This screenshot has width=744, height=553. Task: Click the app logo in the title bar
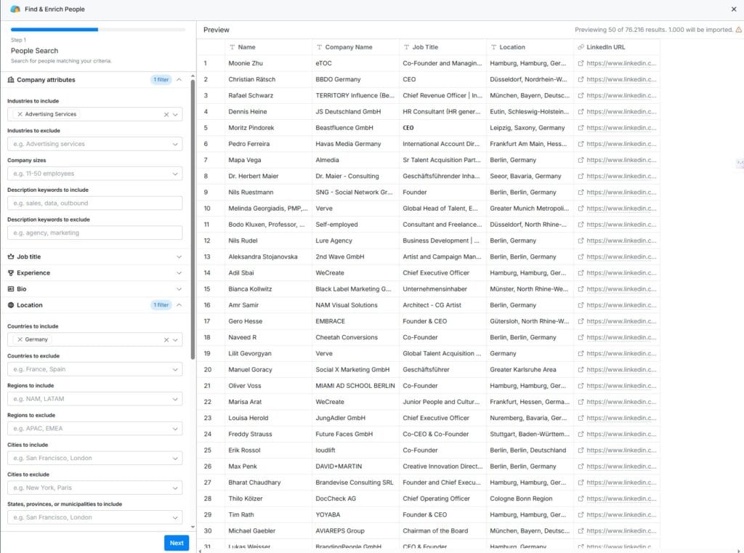[15, 9]
